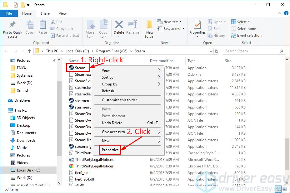The width and height of the screenshot is (290, 193).
Task: Open the Move to dropdown
Action: [x=90, y=29]
